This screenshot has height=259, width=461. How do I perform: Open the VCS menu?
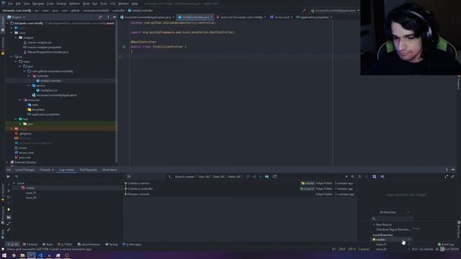112,4
